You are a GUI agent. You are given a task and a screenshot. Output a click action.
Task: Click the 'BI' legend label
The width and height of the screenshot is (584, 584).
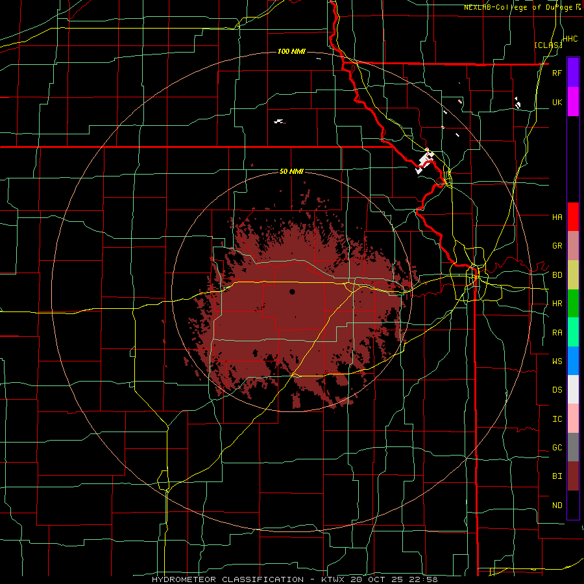coord(557,476)
